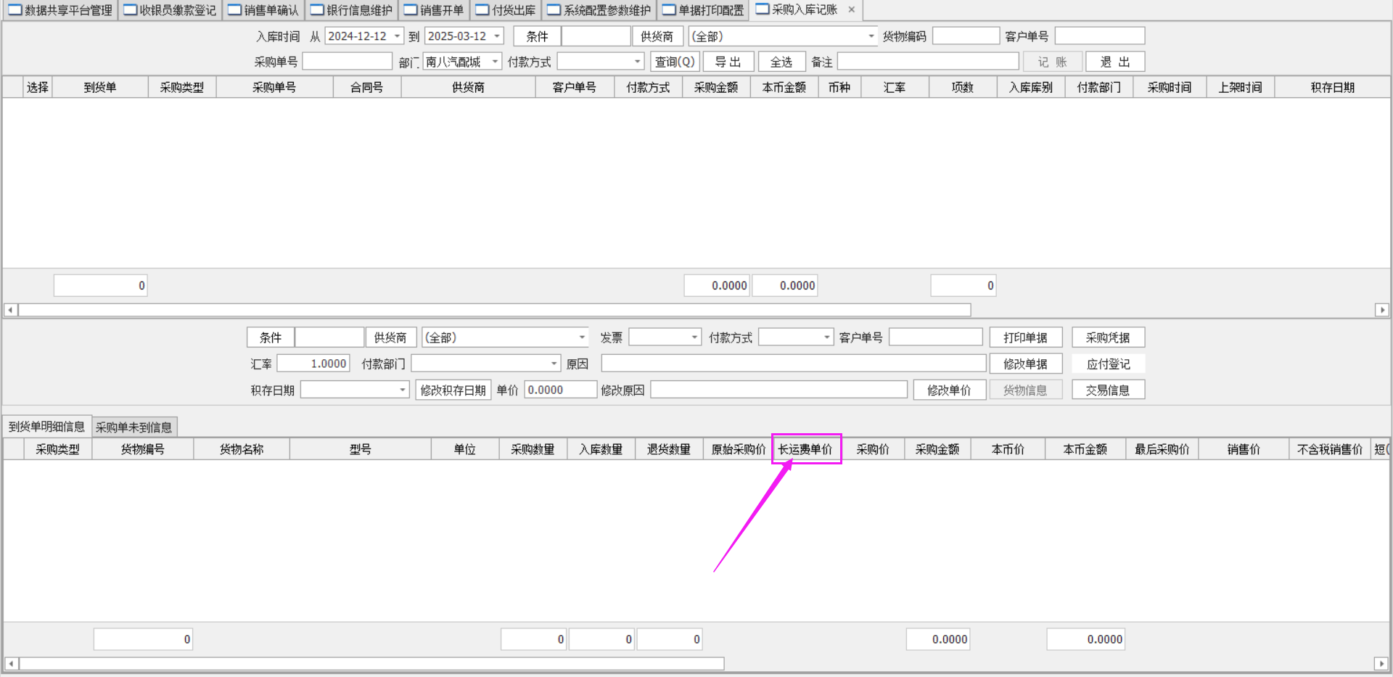Viewport: 1393px width, 677px height.
Task: Focus the 修改原因 input field
Action: 778,390
